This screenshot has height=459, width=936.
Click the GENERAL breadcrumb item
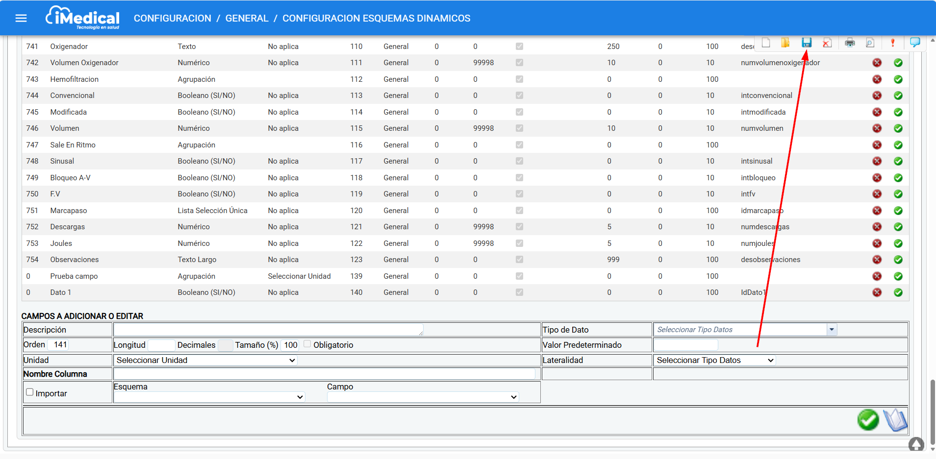point(247,18)
